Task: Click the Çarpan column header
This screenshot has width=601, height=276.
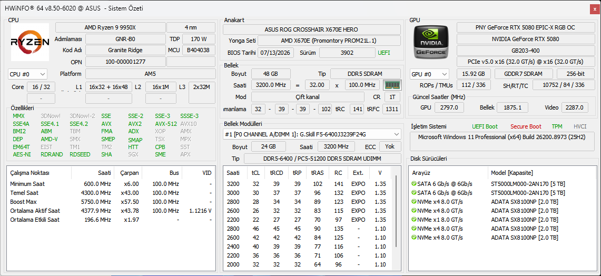Action: (x=128, y=173)
